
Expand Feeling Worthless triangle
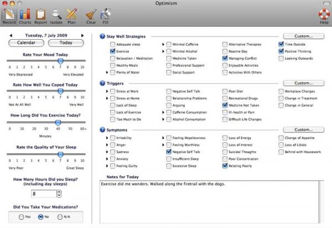coord(163,145)
